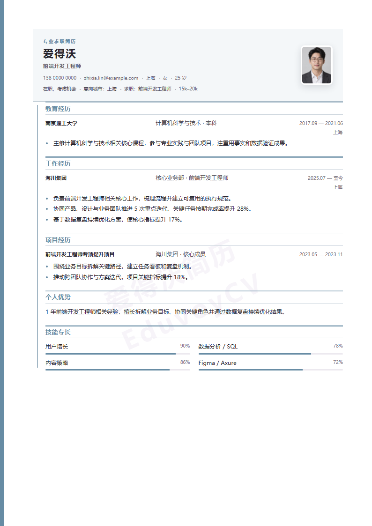372x526 pixels.
Task: Click the 内容策略 86% progress bar
Action: pos(118,370)
